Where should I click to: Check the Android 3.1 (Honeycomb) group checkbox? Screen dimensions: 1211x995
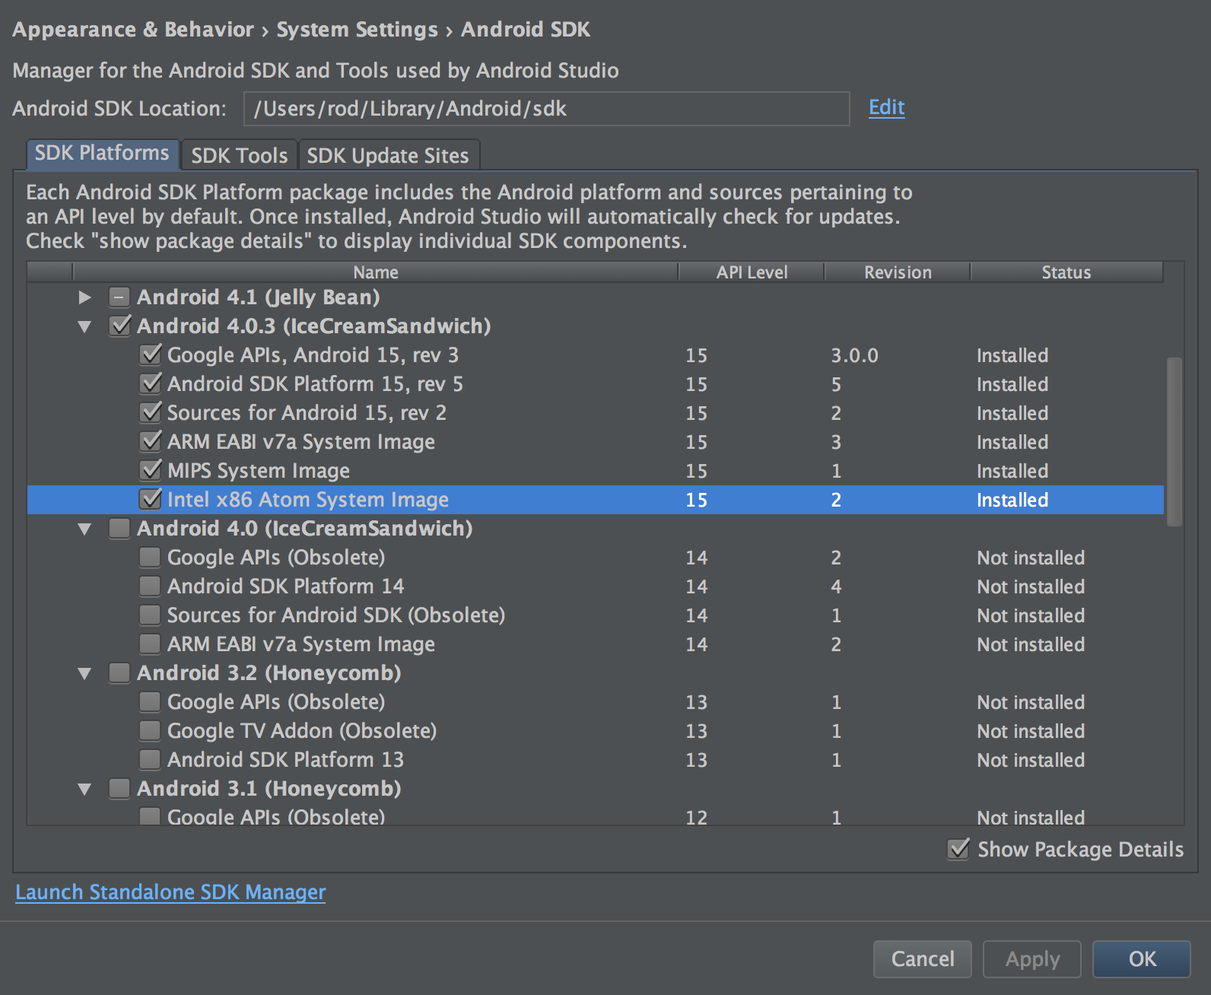click(119, 788)
